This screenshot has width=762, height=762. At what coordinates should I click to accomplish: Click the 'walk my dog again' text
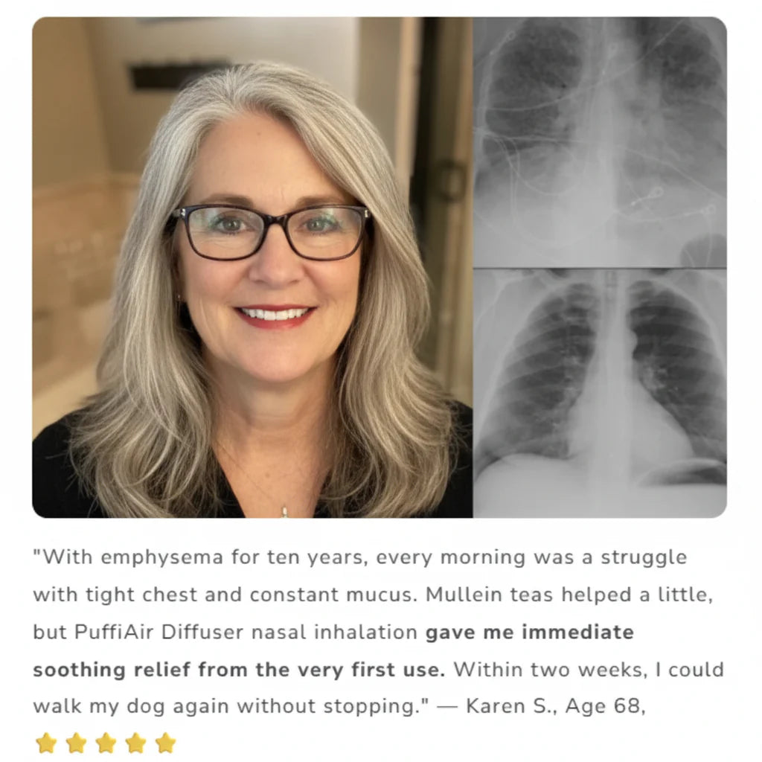coord(132,707)
